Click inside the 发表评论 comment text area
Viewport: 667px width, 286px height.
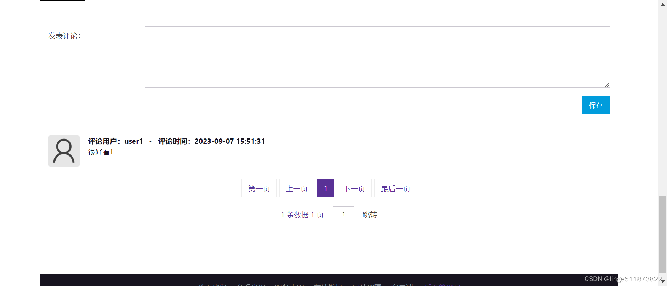point(377,57)
